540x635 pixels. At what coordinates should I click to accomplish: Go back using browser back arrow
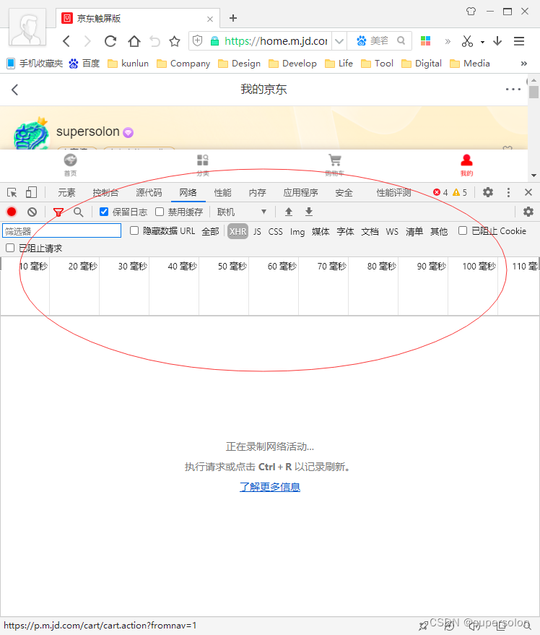coord(67,41)
